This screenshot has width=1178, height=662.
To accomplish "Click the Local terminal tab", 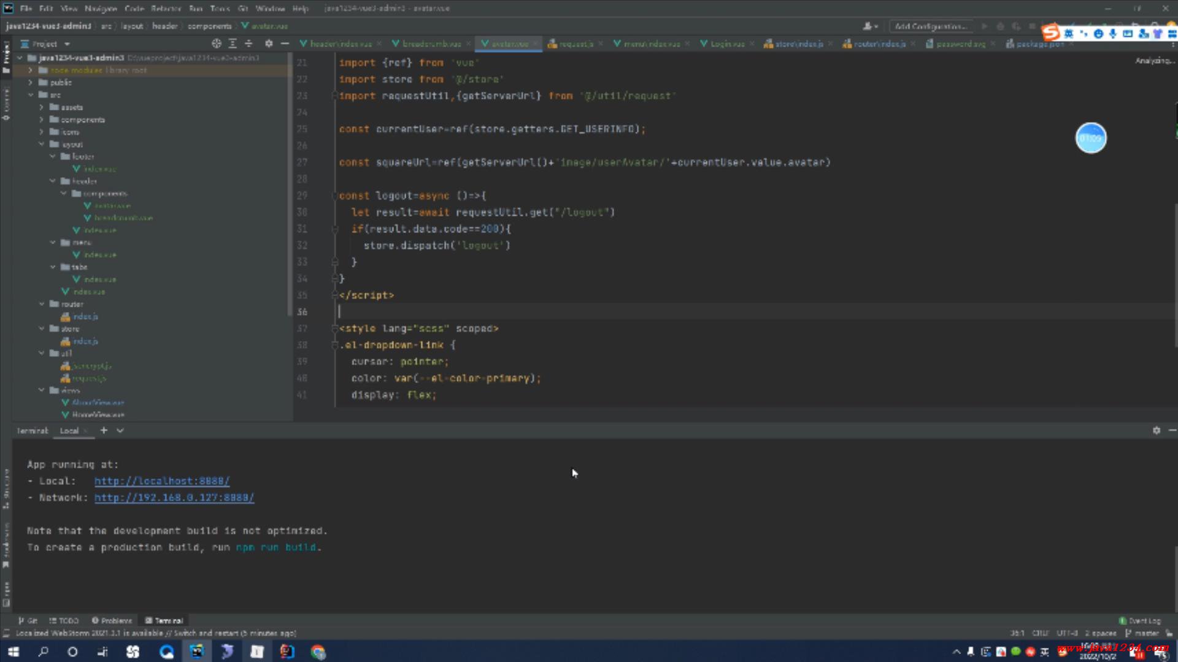I will (x=69, y=430).
